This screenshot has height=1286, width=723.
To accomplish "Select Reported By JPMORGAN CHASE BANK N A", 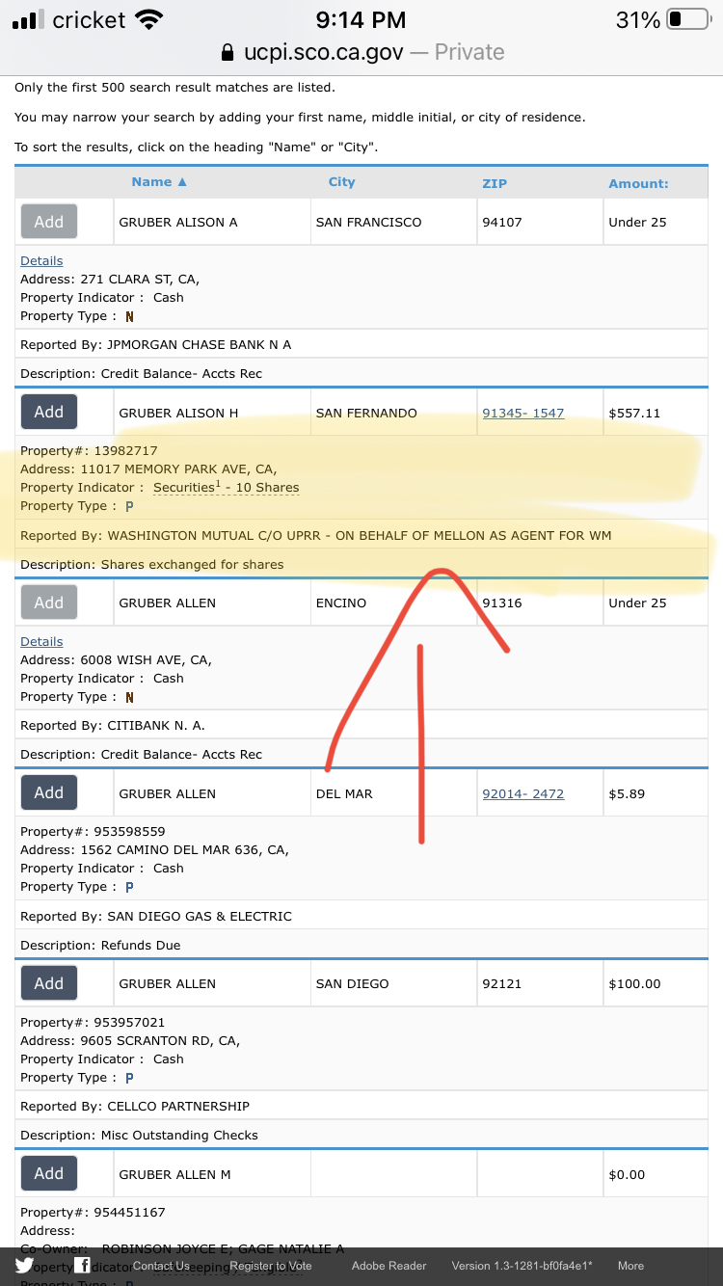I will 155,344.
